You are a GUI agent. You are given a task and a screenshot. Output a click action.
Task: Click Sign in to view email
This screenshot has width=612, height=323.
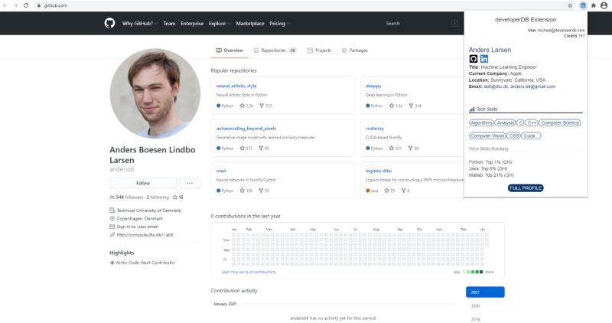click(x=138, y=227)
